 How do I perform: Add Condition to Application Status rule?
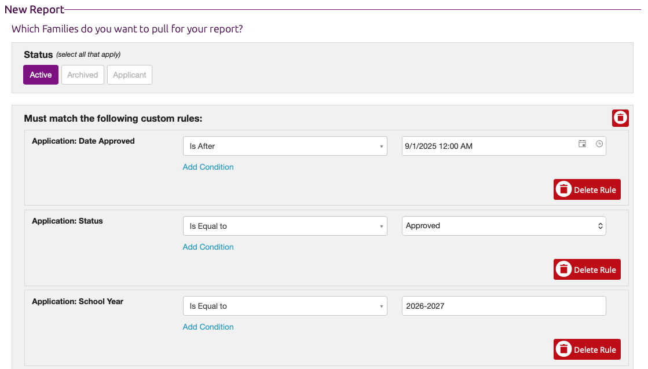click(x=208, y=247)
